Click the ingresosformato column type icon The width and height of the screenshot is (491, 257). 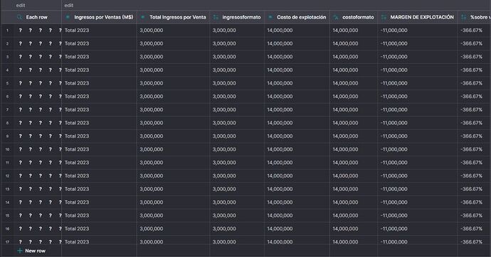pos(216,17)
